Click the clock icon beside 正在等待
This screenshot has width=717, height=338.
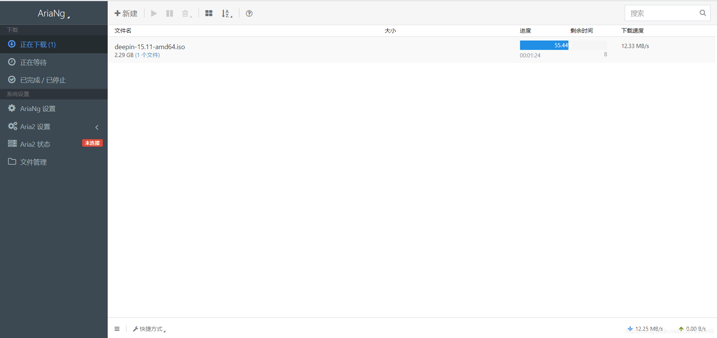pyautogui.click(x=12, y=62)
